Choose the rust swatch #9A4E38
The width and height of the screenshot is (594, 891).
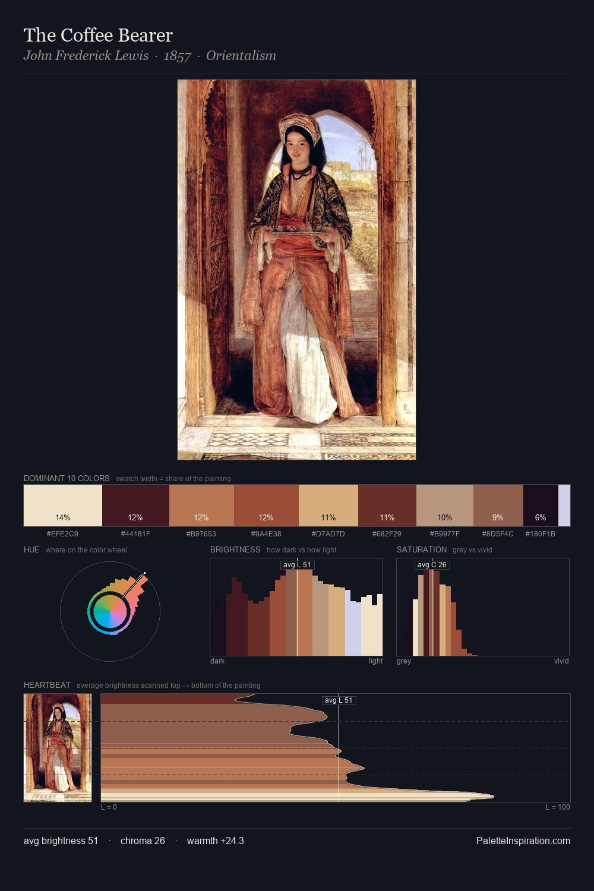click(266, 505)
